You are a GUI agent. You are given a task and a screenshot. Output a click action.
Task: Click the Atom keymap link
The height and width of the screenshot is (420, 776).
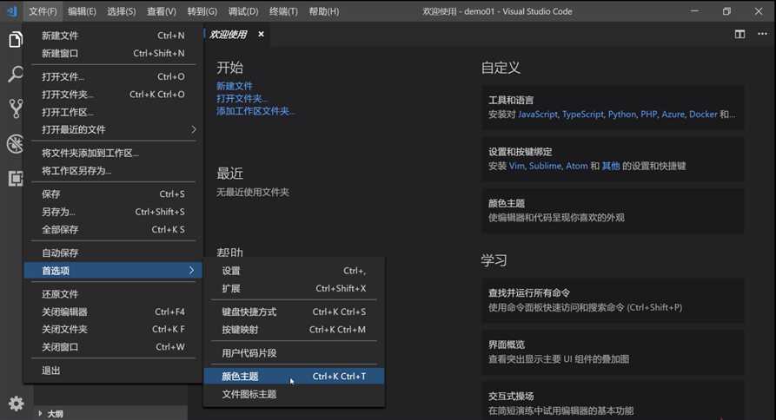click(576, 166)
